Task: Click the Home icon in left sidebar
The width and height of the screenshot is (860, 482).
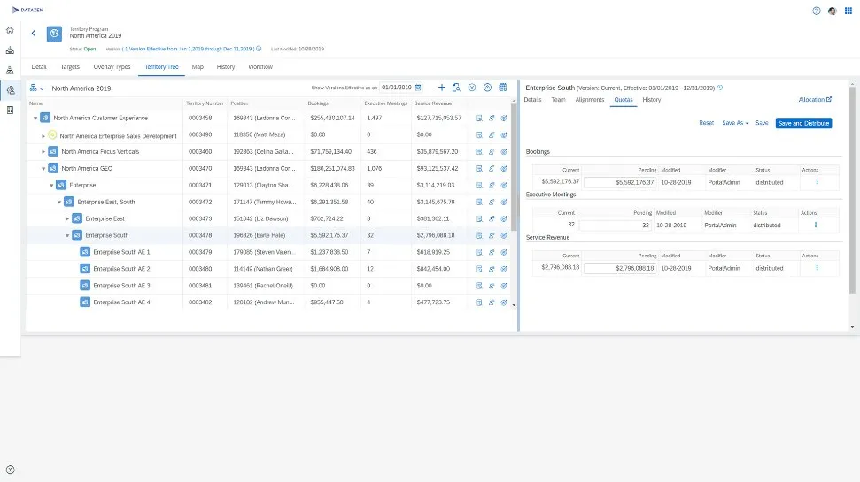Action: (10, 30)
